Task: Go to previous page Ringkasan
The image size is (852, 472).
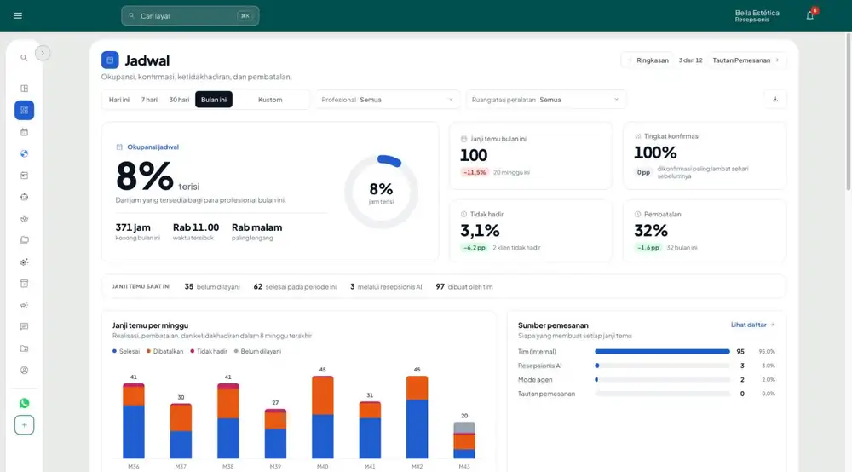Action: (648, 60)
